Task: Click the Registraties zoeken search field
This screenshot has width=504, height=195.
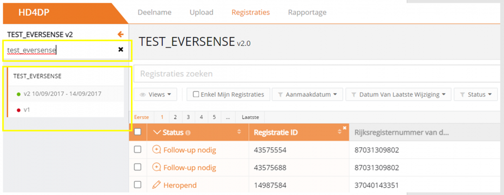Action: click(314, 74)
